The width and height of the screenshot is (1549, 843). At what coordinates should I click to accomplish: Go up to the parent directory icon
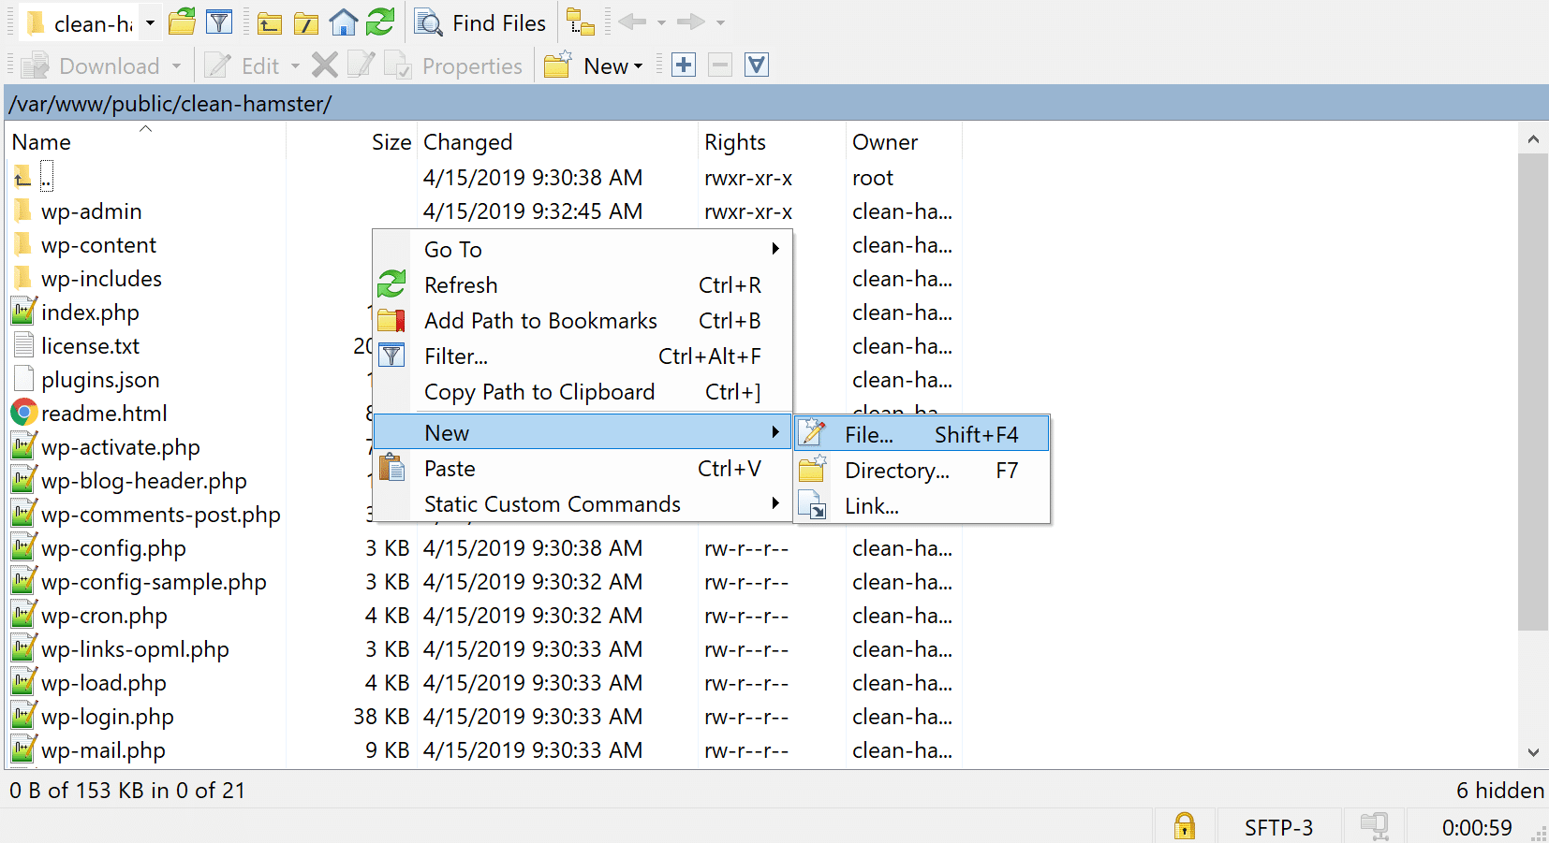(x=269, y=22)
